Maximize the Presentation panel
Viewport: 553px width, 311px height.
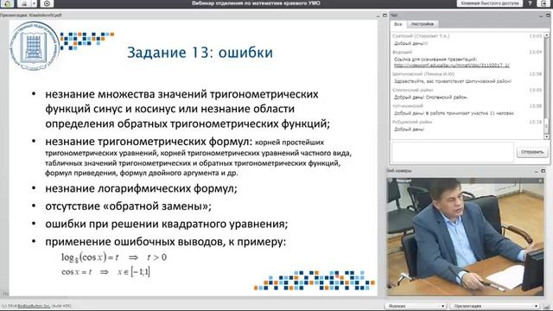pos(385,16)
